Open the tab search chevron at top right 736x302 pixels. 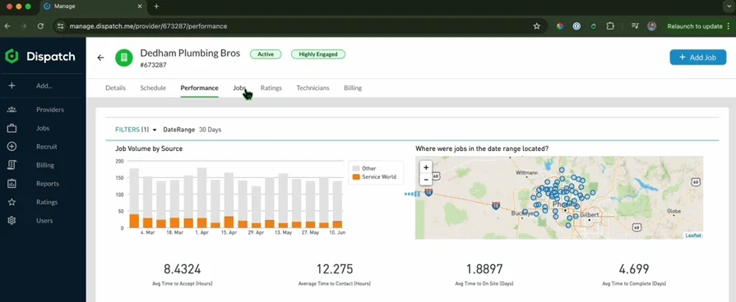click(729, 6)
